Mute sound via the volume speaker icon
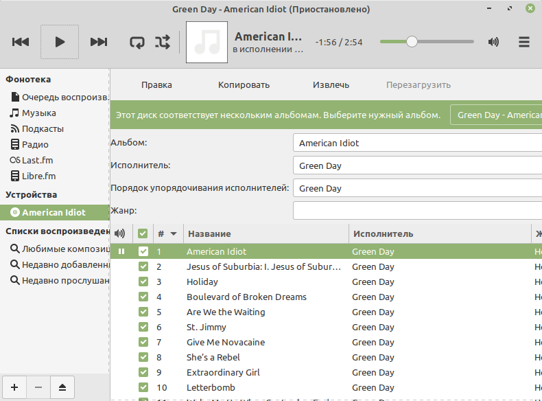The image size is (542, 401). [x=493, y=42]
